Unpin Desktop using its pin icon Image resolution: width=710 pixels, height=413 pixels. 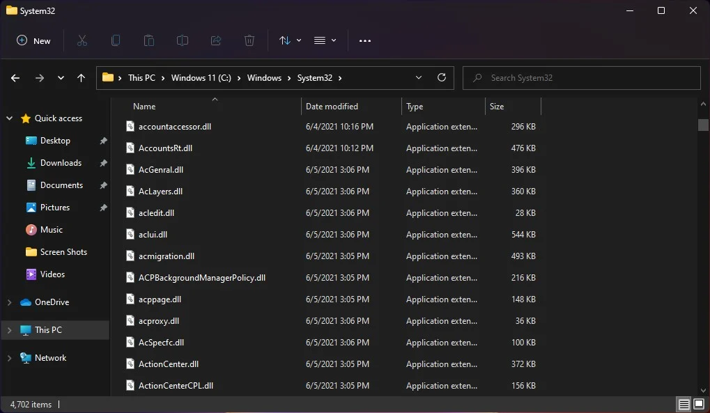(x=103, y=141)
